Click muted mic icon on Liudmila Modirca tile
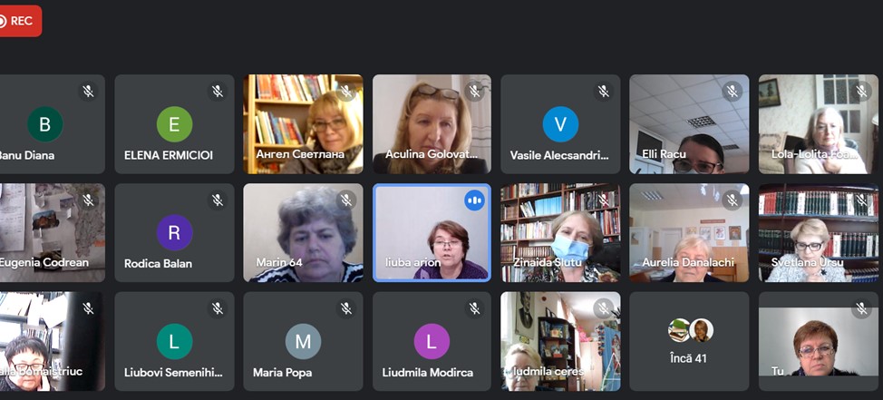 click(x=475, y=308)
